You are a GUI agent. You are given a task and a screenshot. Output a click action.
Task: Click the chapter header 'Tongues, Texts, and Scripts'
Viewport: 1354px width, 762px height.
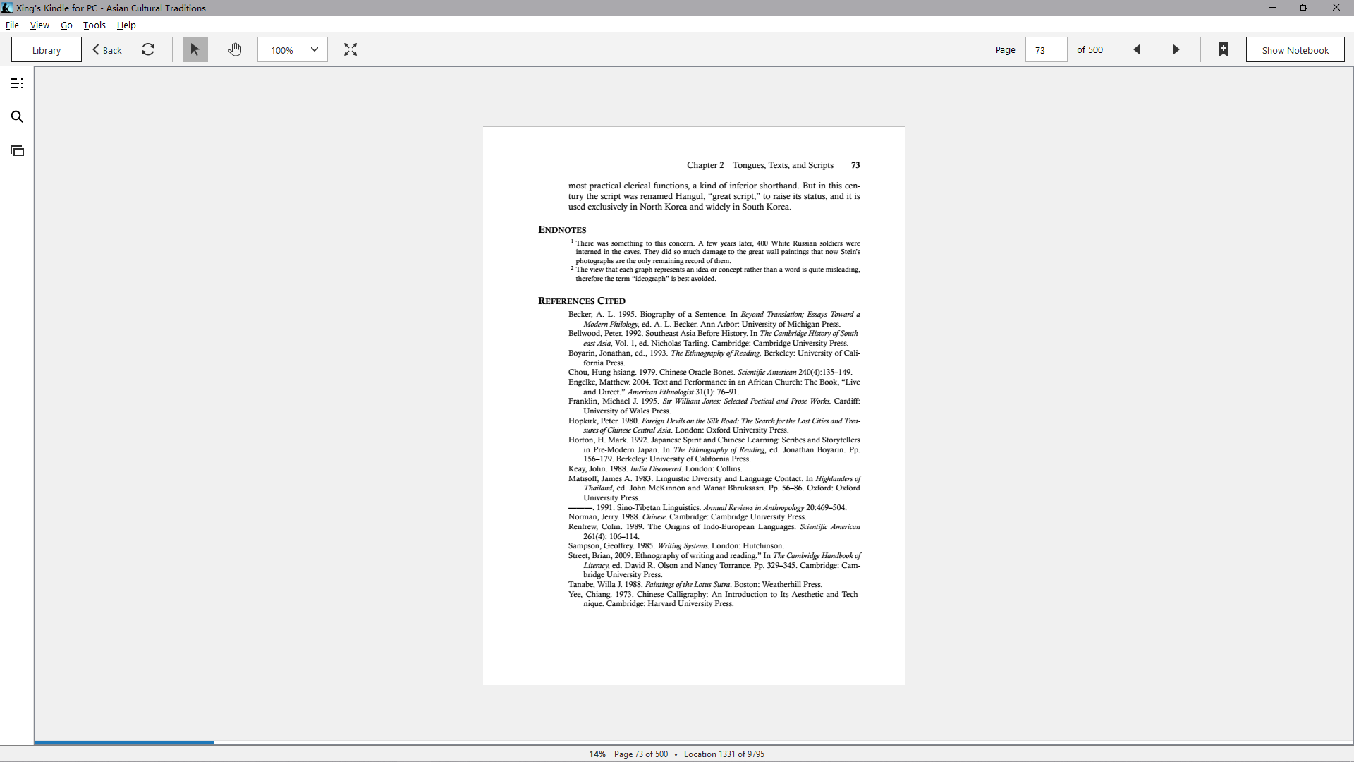[x=783, y=165]
